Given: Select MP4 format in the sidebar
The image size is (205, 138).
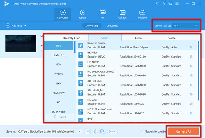Looking at the screenshot, I should click(58, 46).
